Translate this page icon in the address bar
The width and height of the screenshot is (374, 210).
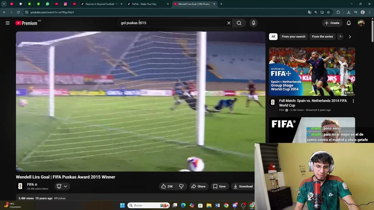pyautogui.click(x=309, y=12)
